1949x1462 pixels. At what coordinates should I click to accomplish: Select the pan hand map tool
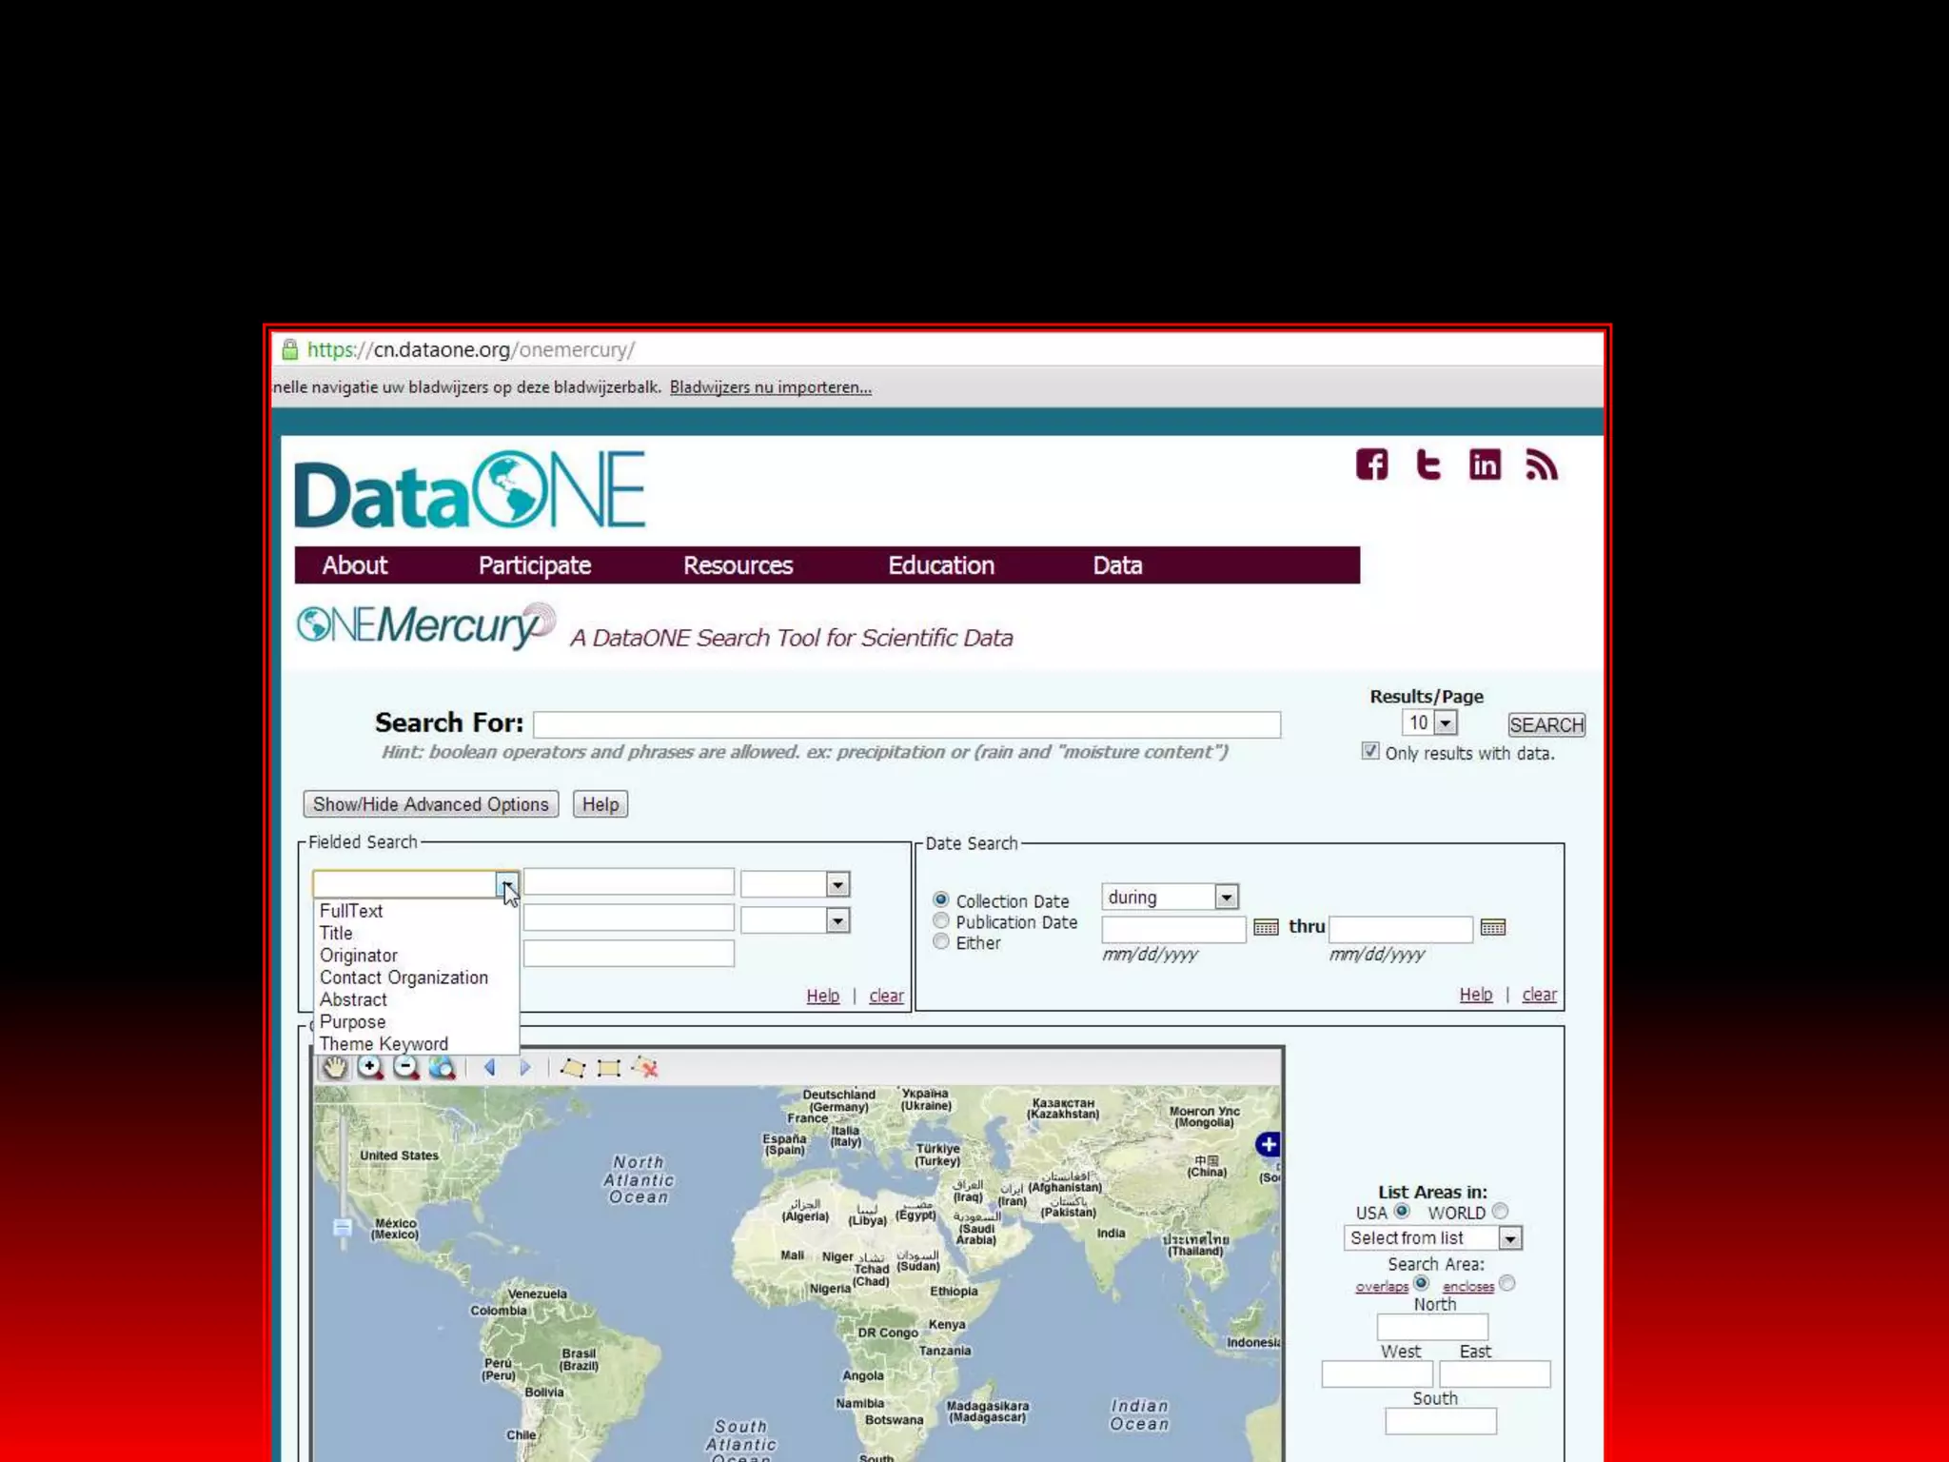pyautogui.click(x=334, y=1067)
